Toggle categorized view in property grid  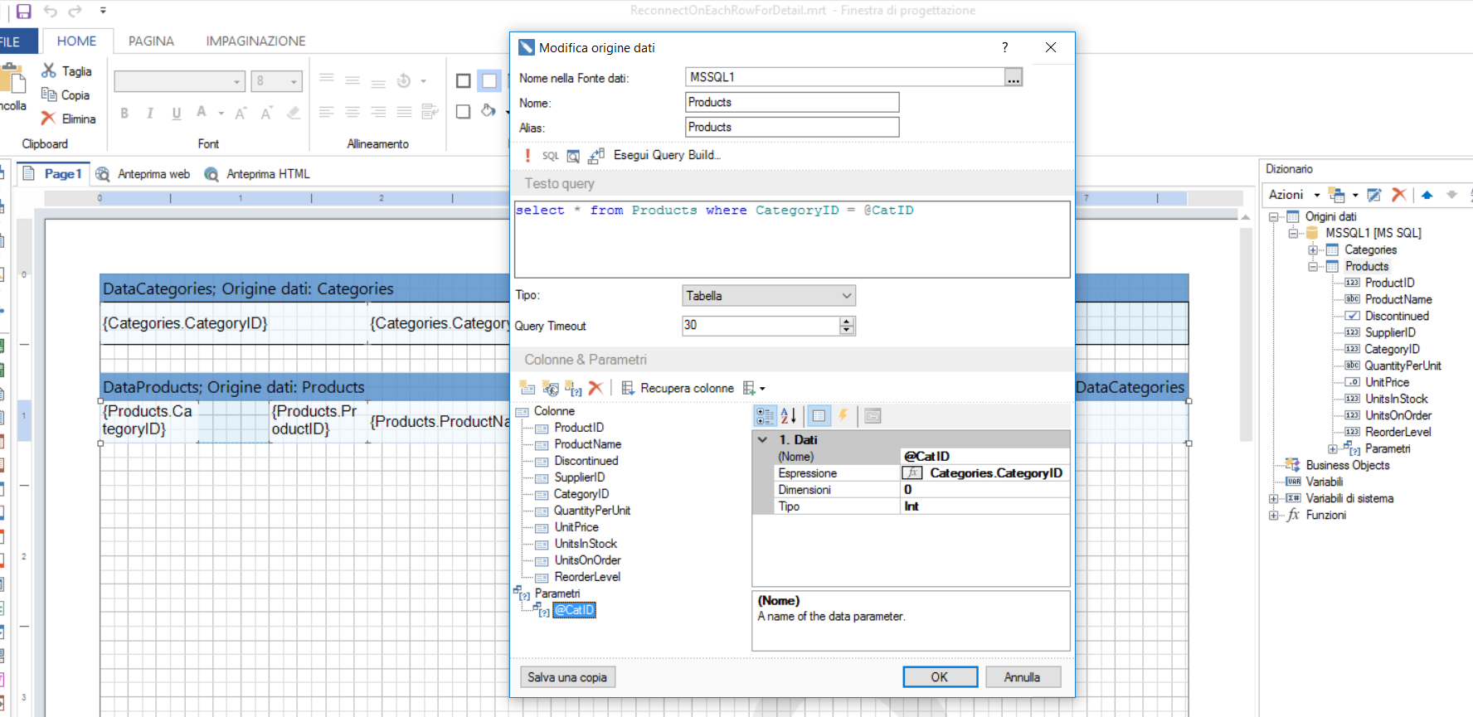click(765, 416)
